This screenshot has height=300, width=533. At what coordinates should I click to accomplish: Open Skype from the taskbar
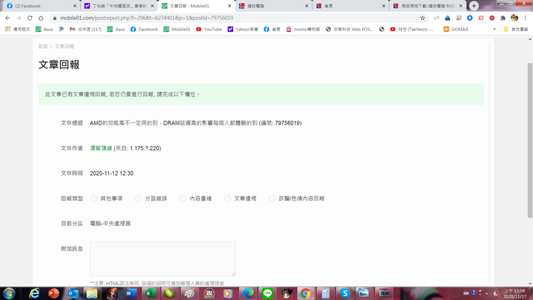[x=345, y=293]
